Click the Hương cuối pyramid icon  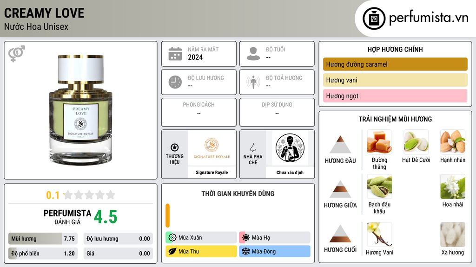pyautogui.click(x=340, y=234)
